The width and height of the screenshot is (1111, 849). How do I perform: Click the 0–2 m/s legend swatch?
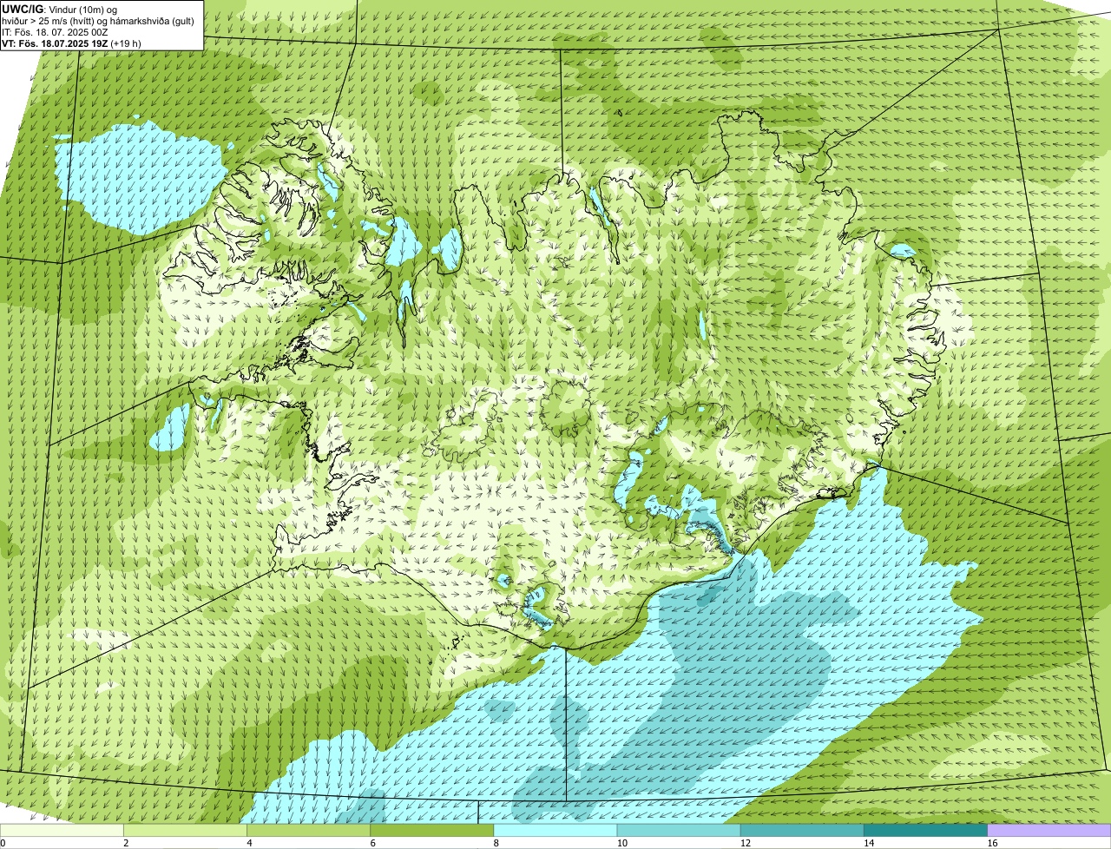click(x=62, y=830)
